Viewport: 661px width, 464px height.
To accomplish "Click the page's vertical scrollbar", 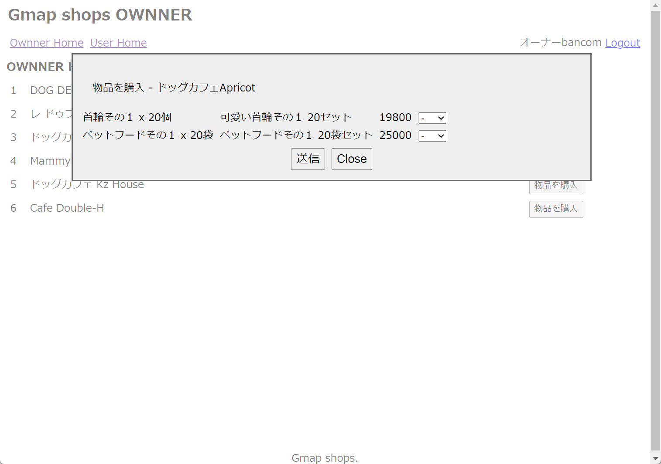I will point(655,230).
